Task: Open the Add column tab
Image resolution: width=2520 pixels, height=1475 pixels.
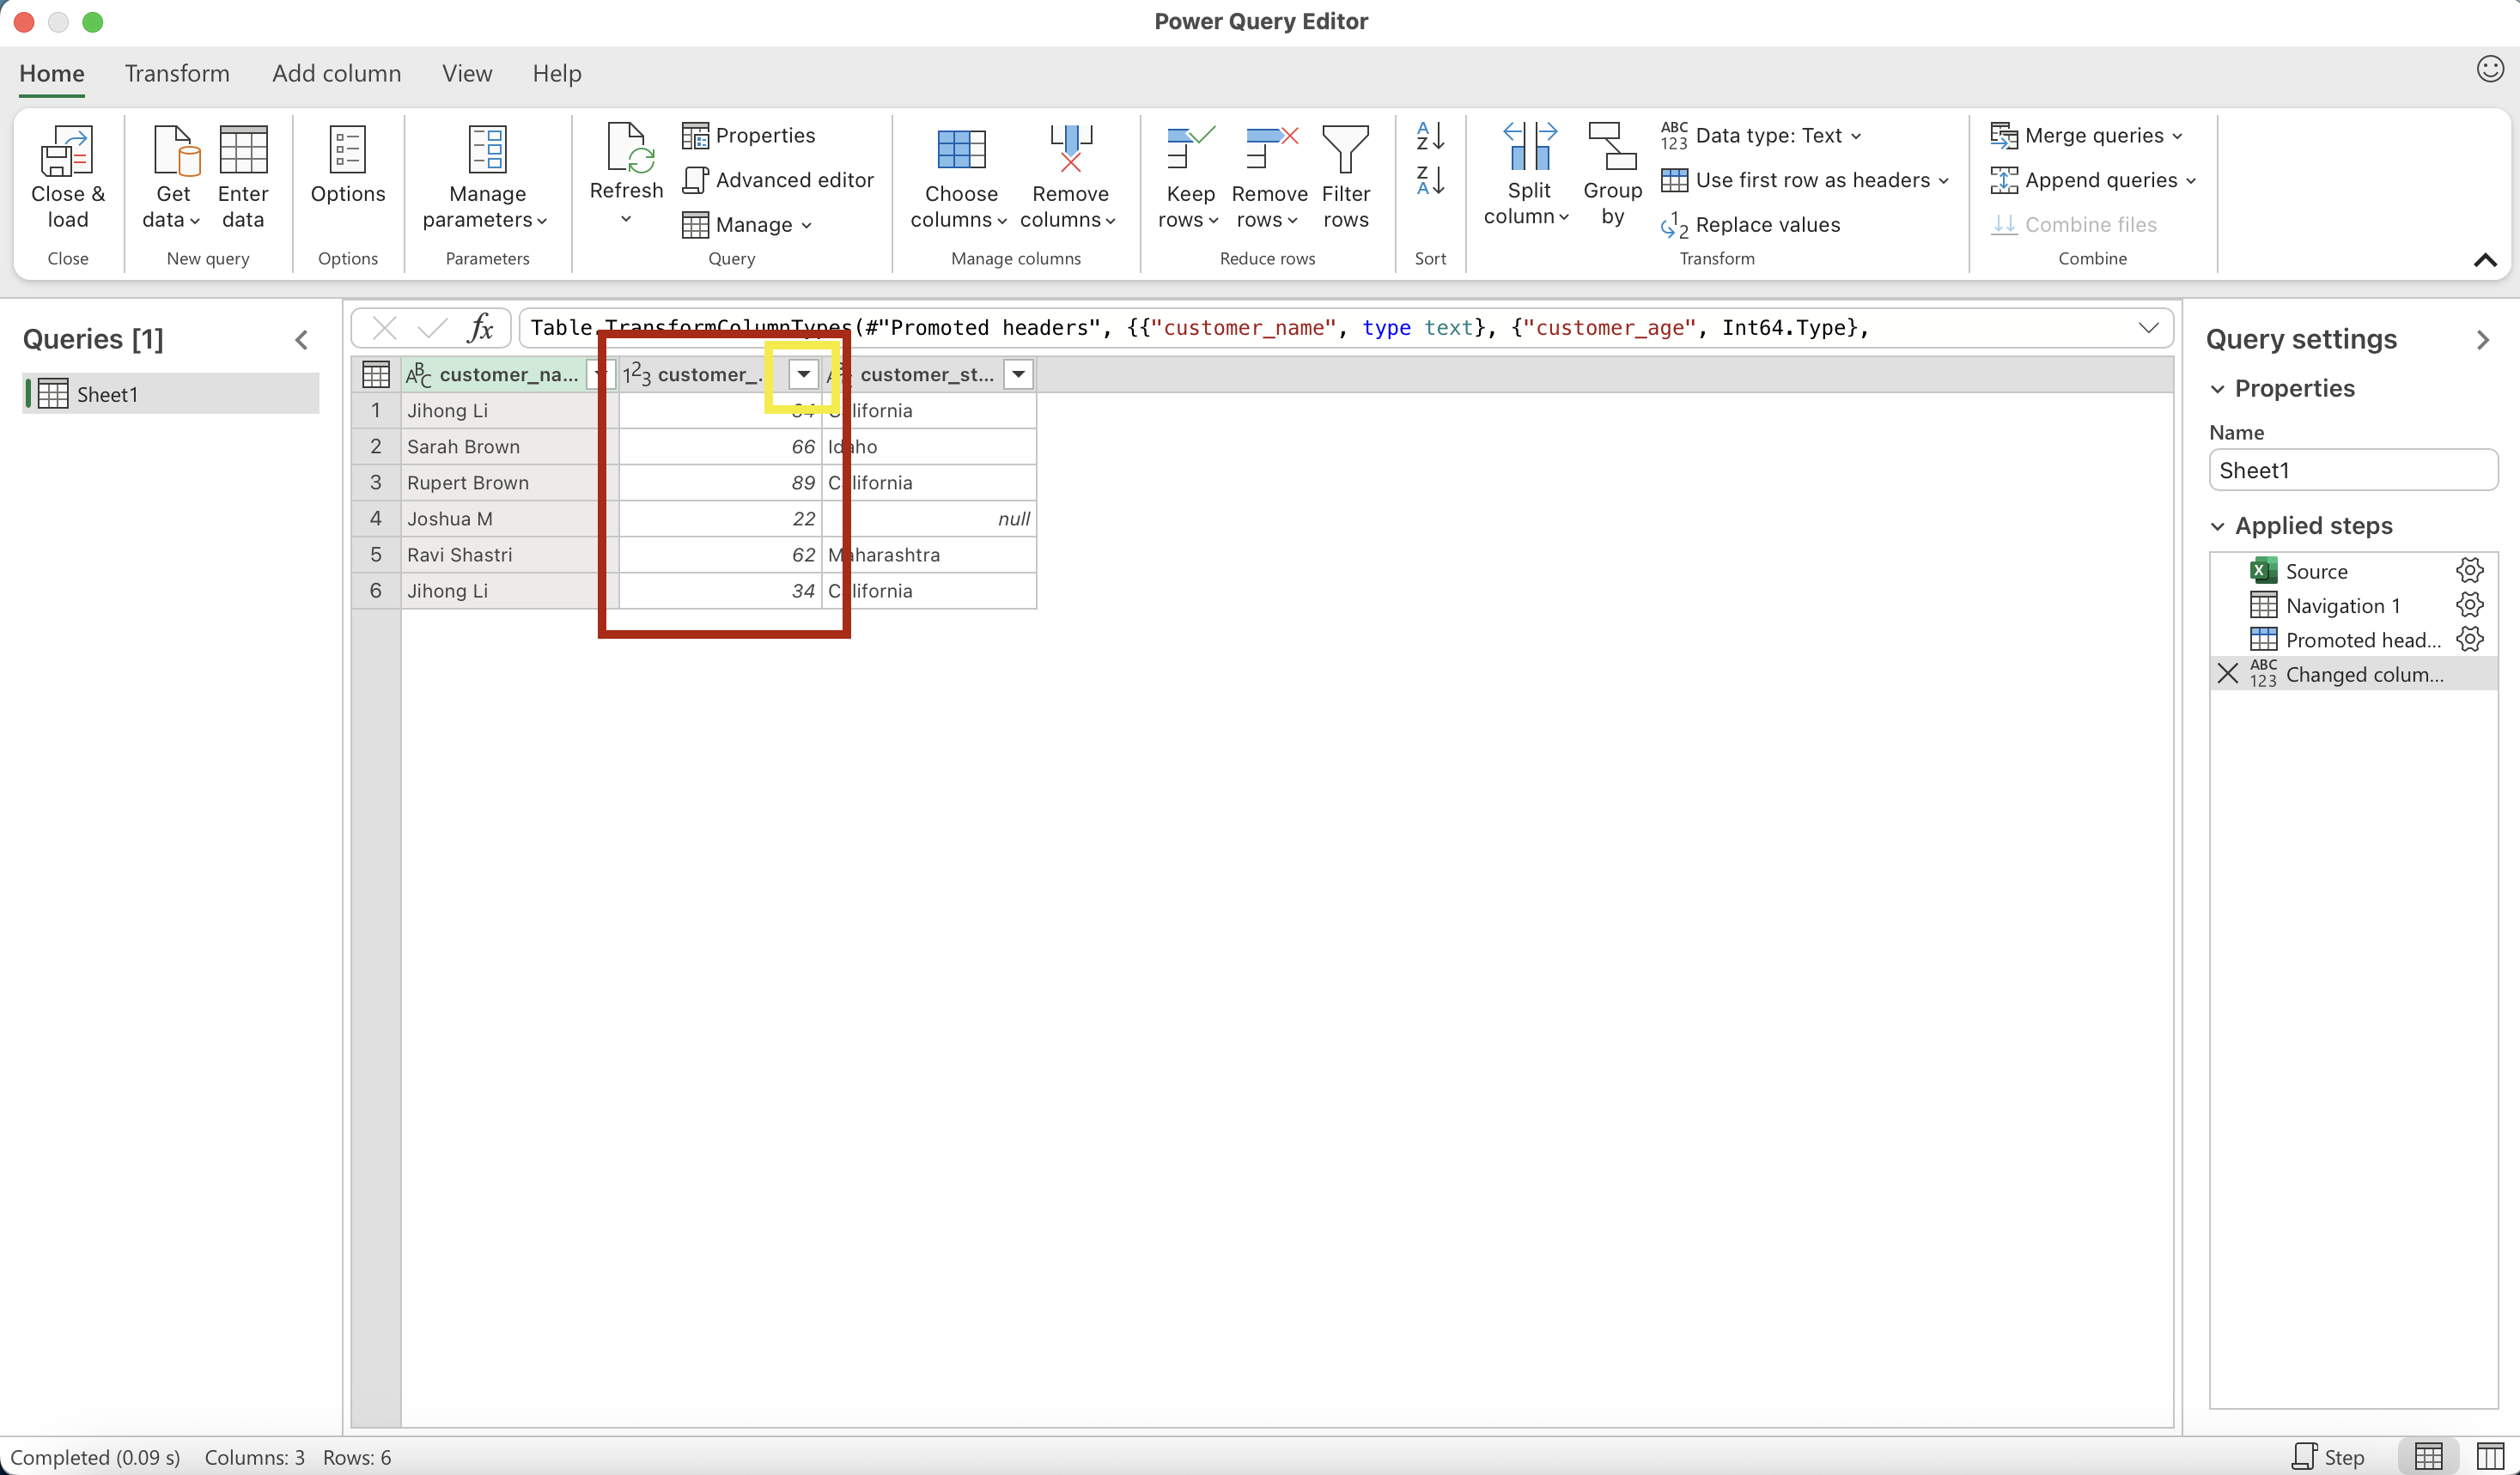Action: pos(336,74)
